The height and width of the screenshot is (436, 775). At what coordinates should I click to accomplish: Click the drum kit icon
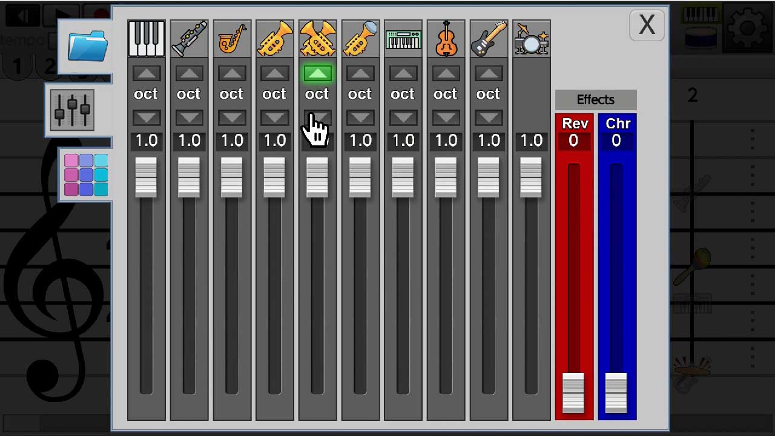(531, 39)
